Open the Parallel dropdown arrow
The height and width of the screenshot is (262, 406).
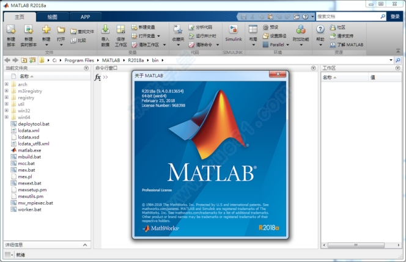coord(287,45)
